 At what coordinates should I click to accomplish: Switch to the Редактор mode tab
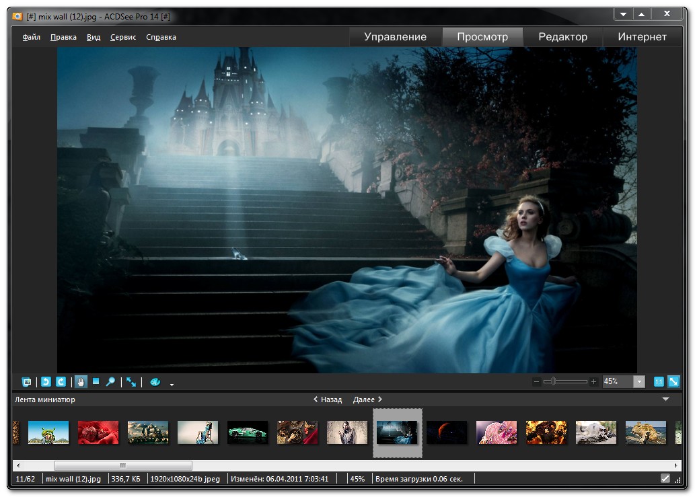click(x=563, y=37)
